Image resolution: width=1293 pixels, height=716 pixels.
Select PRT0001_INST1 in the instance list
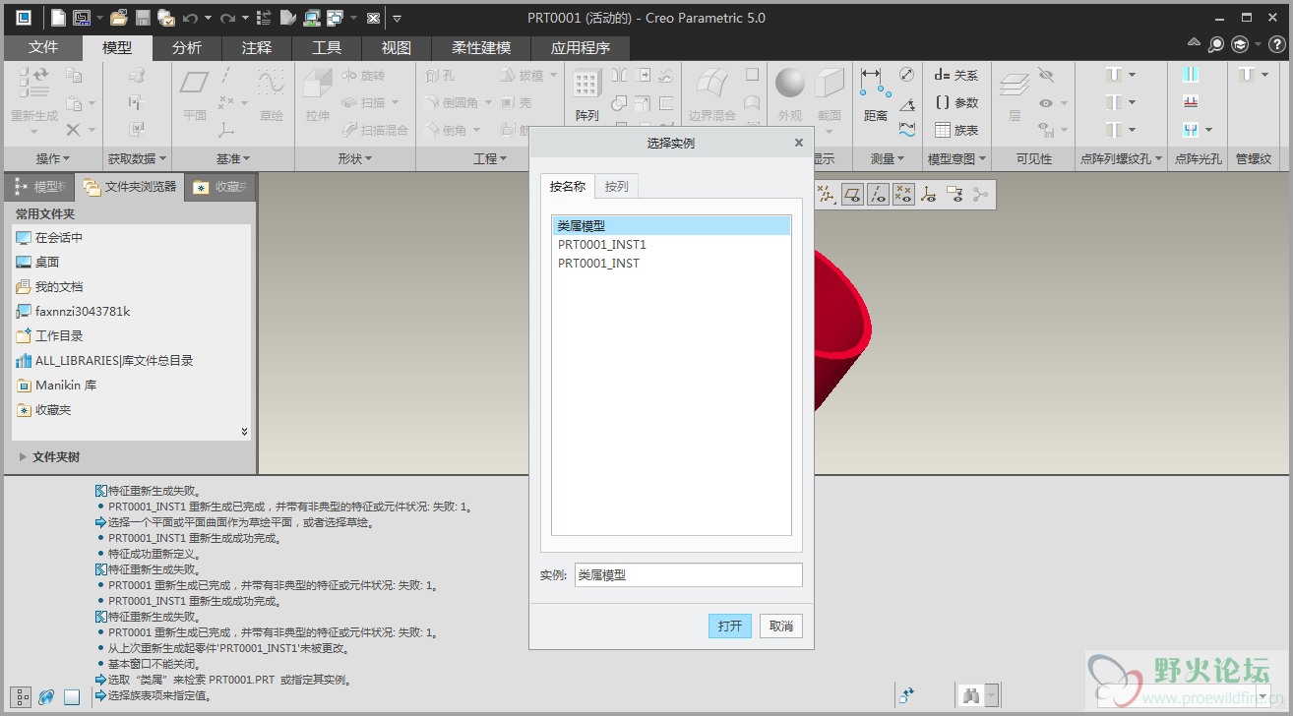pyautogui.click(x=671, y=244)
